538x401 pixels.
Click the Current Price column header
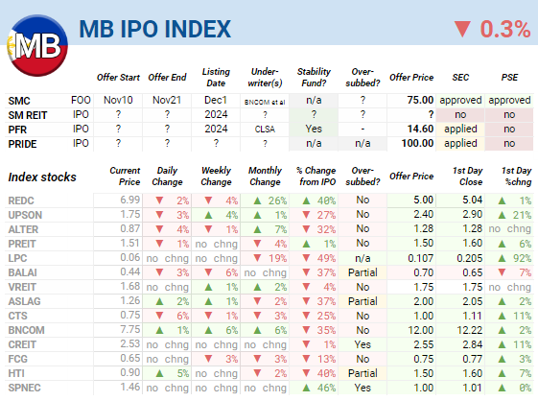click(x=125, y=177)
